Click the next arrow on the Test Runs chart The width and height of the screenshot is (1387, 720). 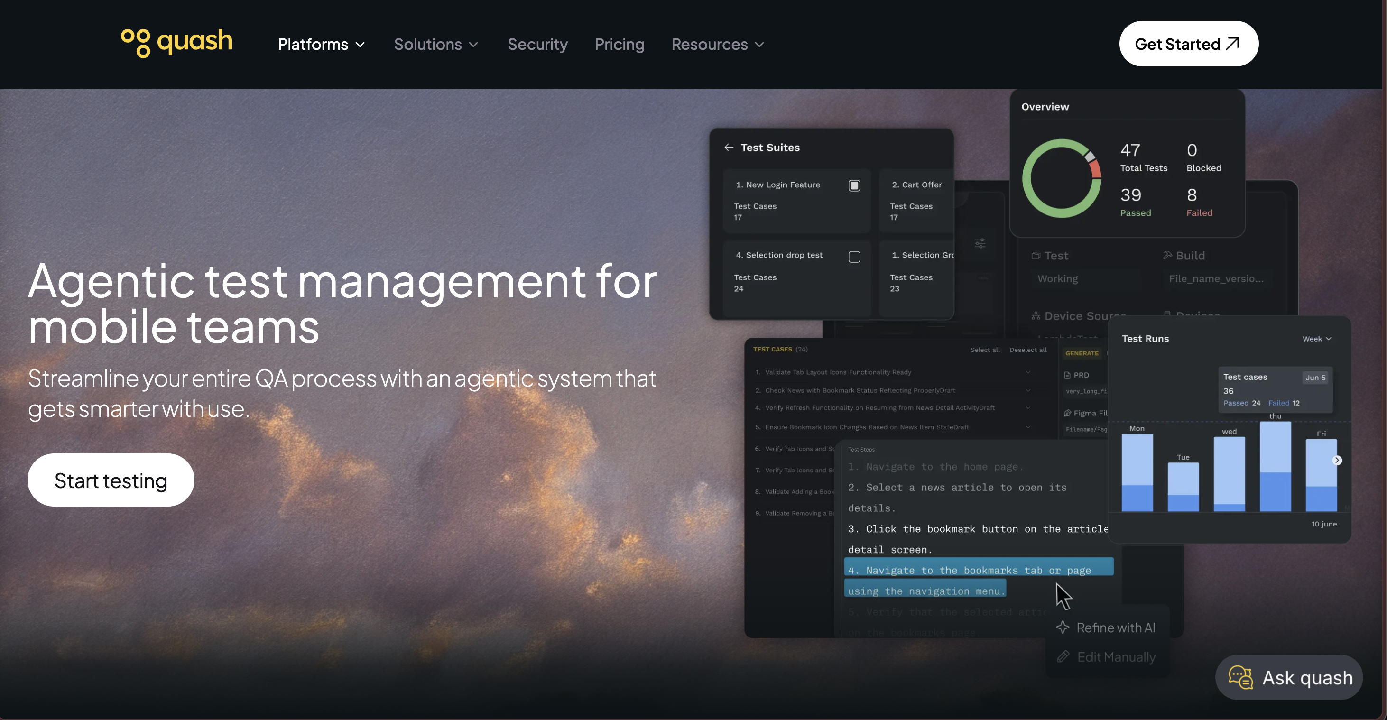tap(1337, 460)
